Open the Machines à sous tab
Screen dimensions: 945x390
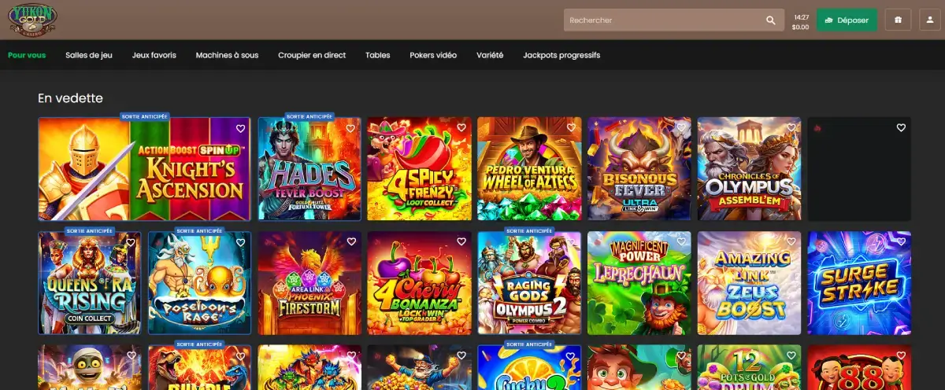point(227,55)
